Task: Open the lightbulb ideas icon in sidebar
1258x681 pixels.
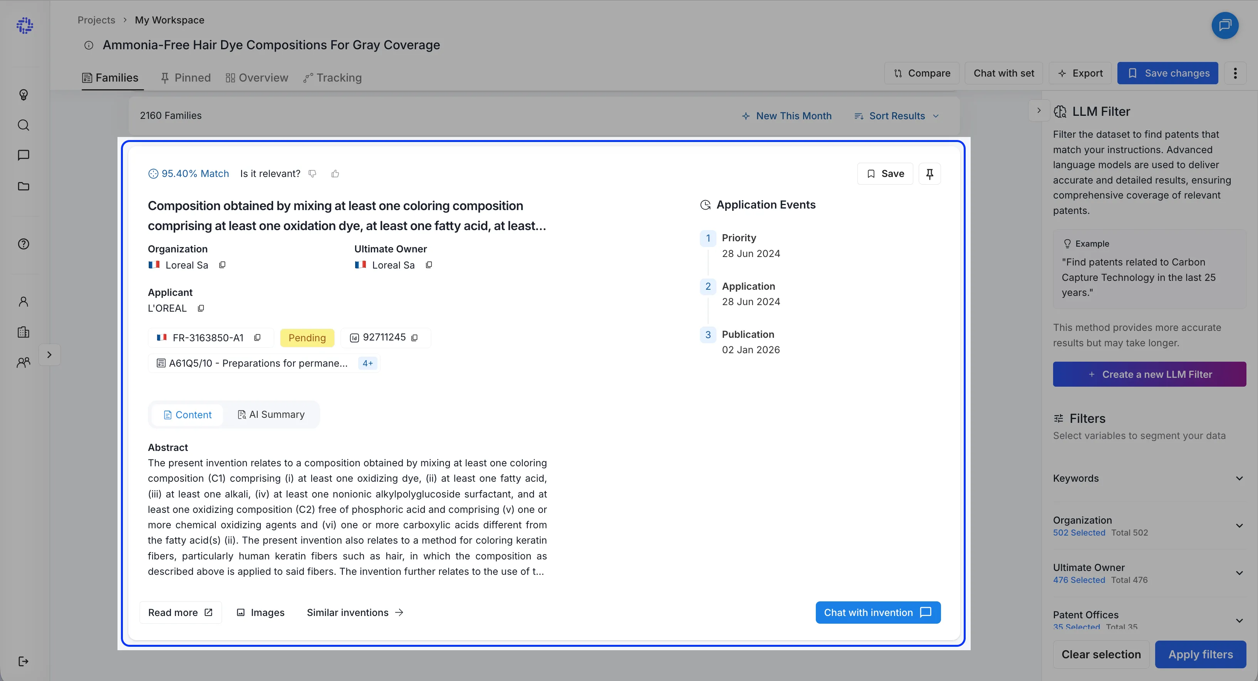Action: pos(23,95)
